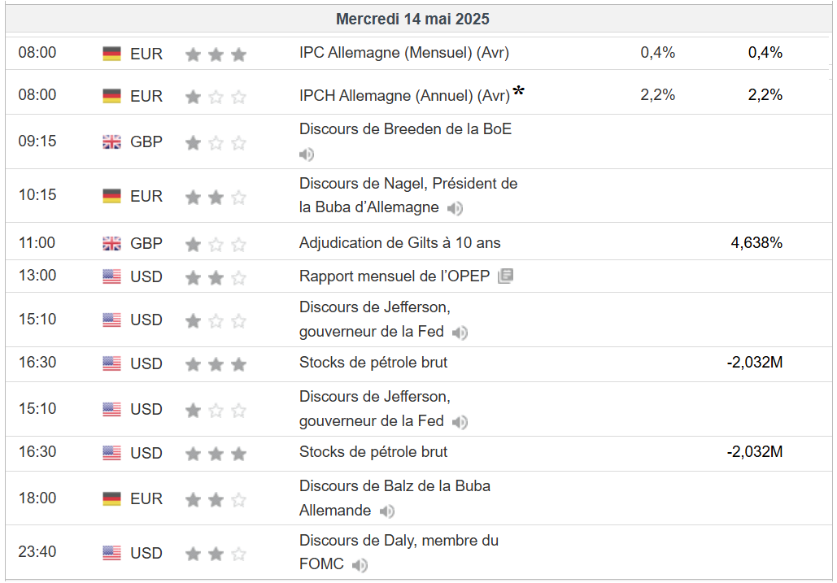Image resolution: width=837 pixels, height=583 pixels.
Task: Open the Rapport mensuel de l'OPEP event
Action: [x=394, y=276]
